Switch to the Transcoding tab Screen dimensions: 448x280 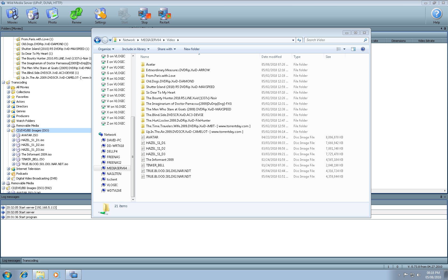pyautogui.click(x=30, y=261)
